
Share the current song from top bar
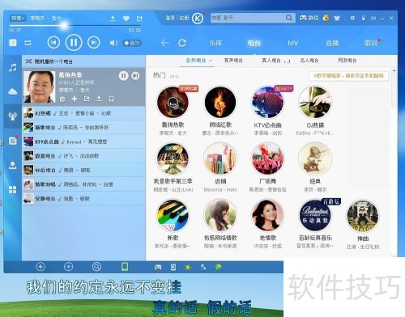139,19
